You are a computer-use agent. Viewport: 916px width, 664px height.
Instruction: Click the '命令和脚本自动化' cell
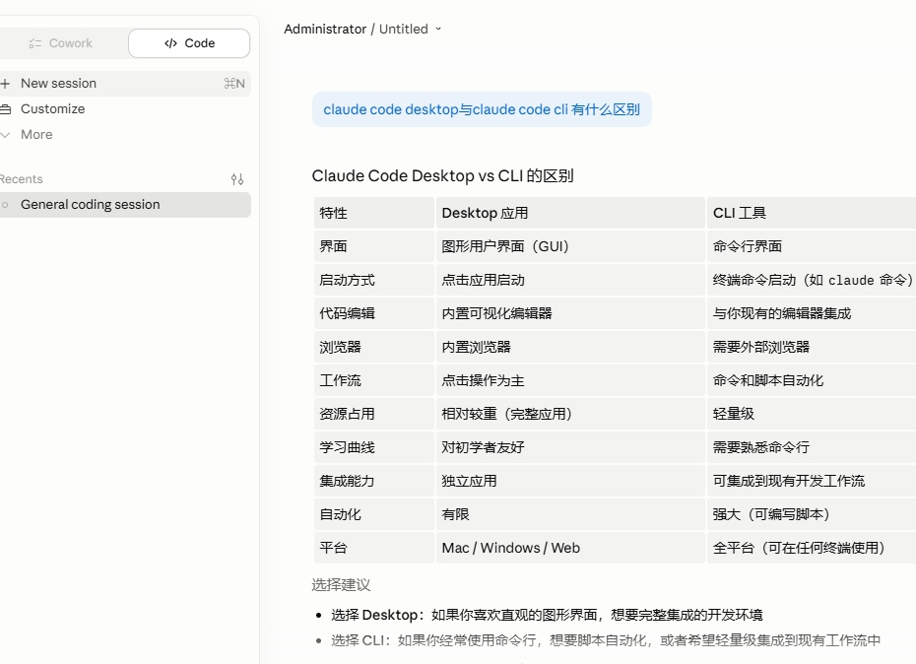tap(812, 380)
